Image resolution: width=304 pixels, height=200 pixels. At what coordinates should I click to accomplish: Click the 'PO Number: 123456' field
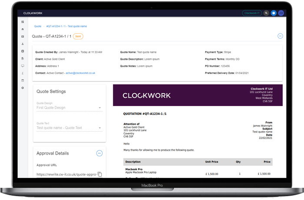[x=217, y=66]
